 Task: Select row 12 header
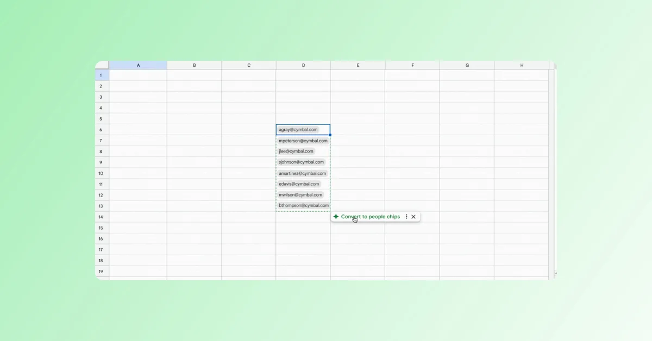(x=102, y=195)
